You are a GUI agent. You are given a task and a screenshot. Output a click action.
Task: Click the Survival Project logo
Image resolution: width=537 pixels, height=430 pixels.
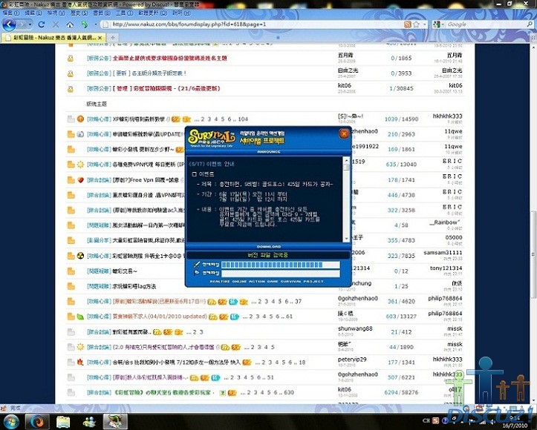[213, 136]
